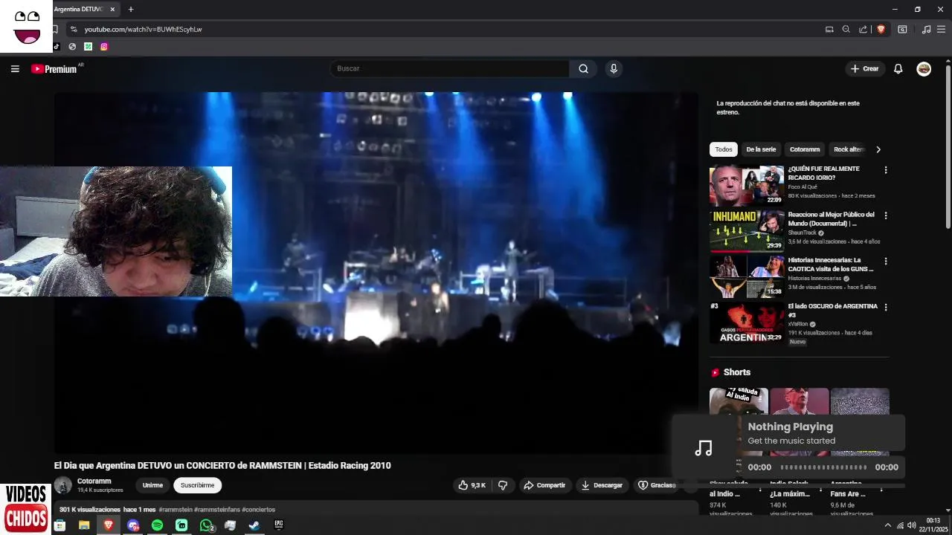The height and width of the screenshot is (535, 952).
Task: Select the Cotoramm filter chip
Action: [805, 149]
